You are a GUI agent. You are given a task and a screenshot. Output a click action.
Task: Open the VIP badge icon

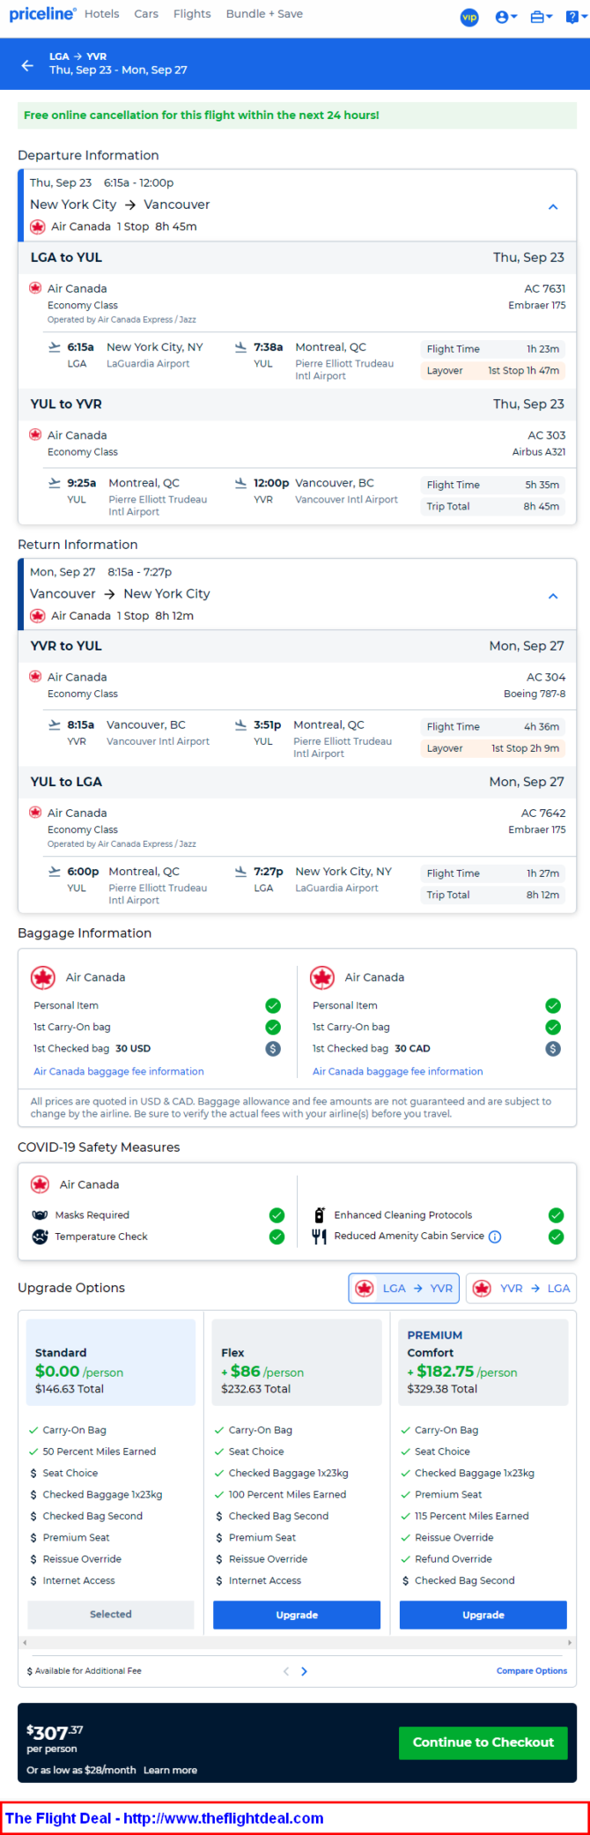click(x=469, y=17)
